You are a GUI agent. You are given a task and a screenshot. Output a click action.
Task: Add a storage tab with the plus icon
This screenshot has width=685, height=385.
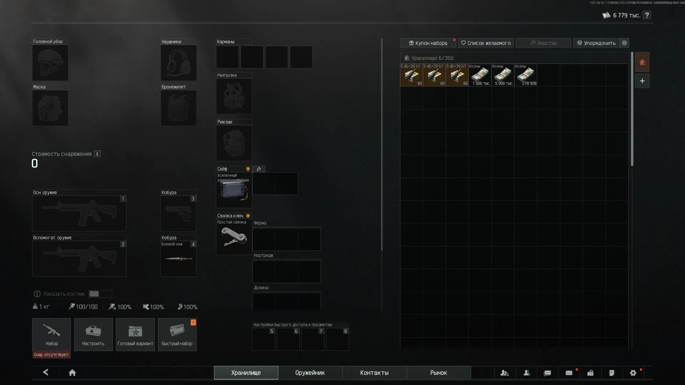[x=642, y=81]
